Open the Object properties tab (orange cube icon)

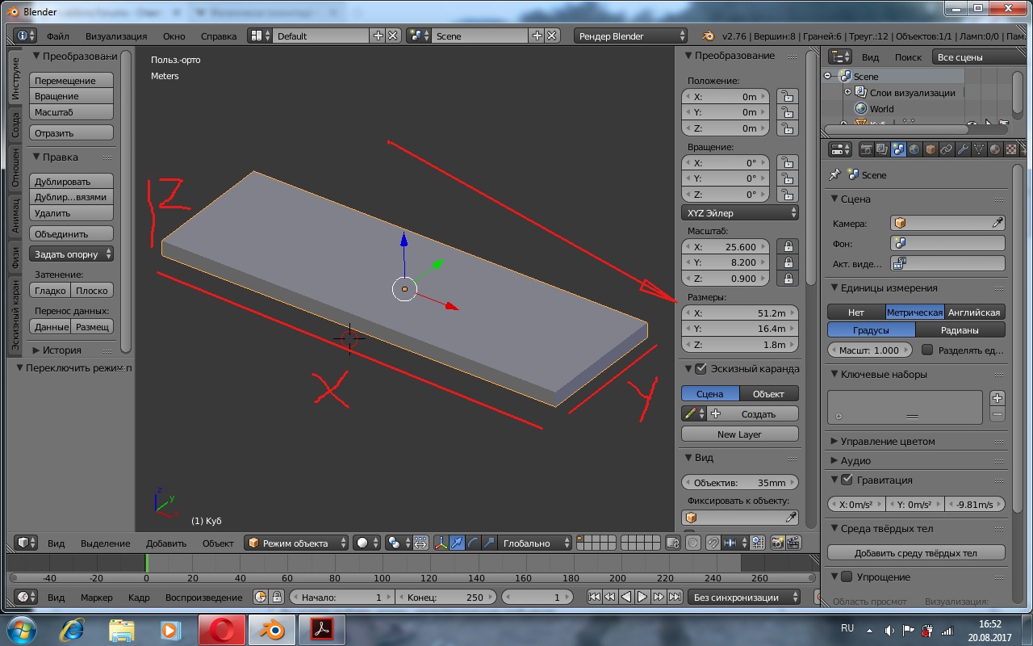coord(931,149)
